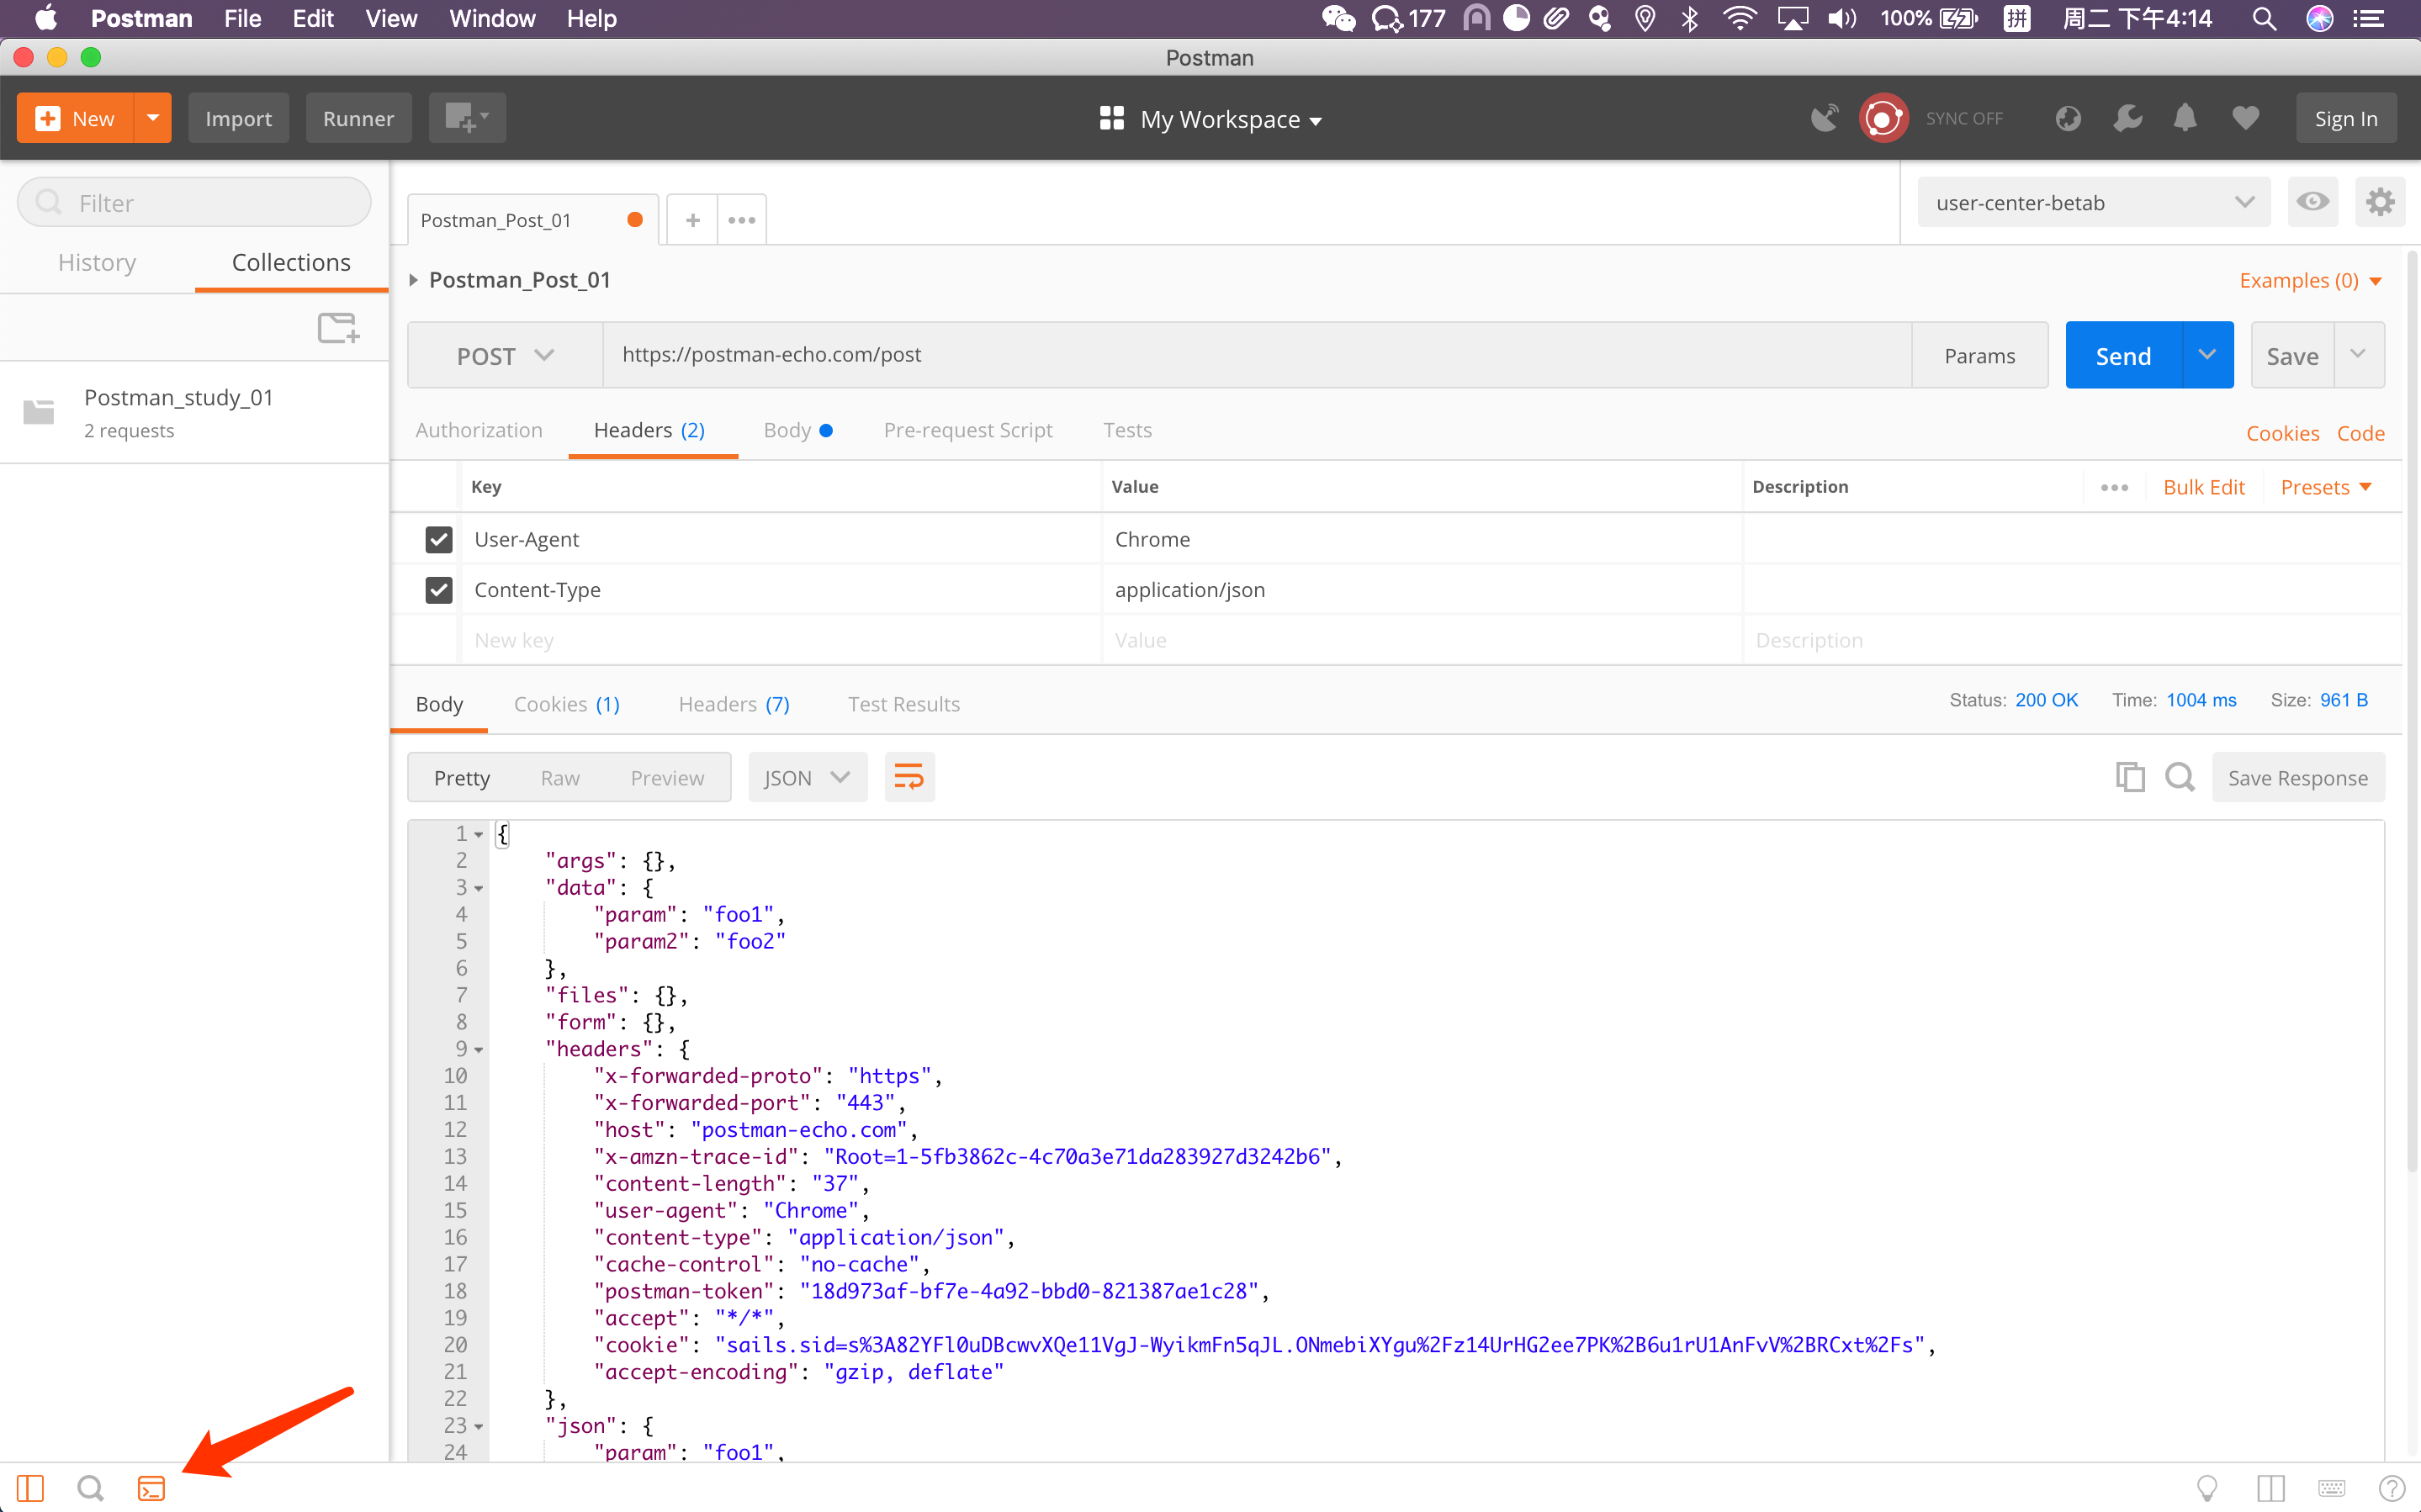2421x1512 pixels.
Task: Open the My Workspace dropdown
Action: tap(1210, 119)
